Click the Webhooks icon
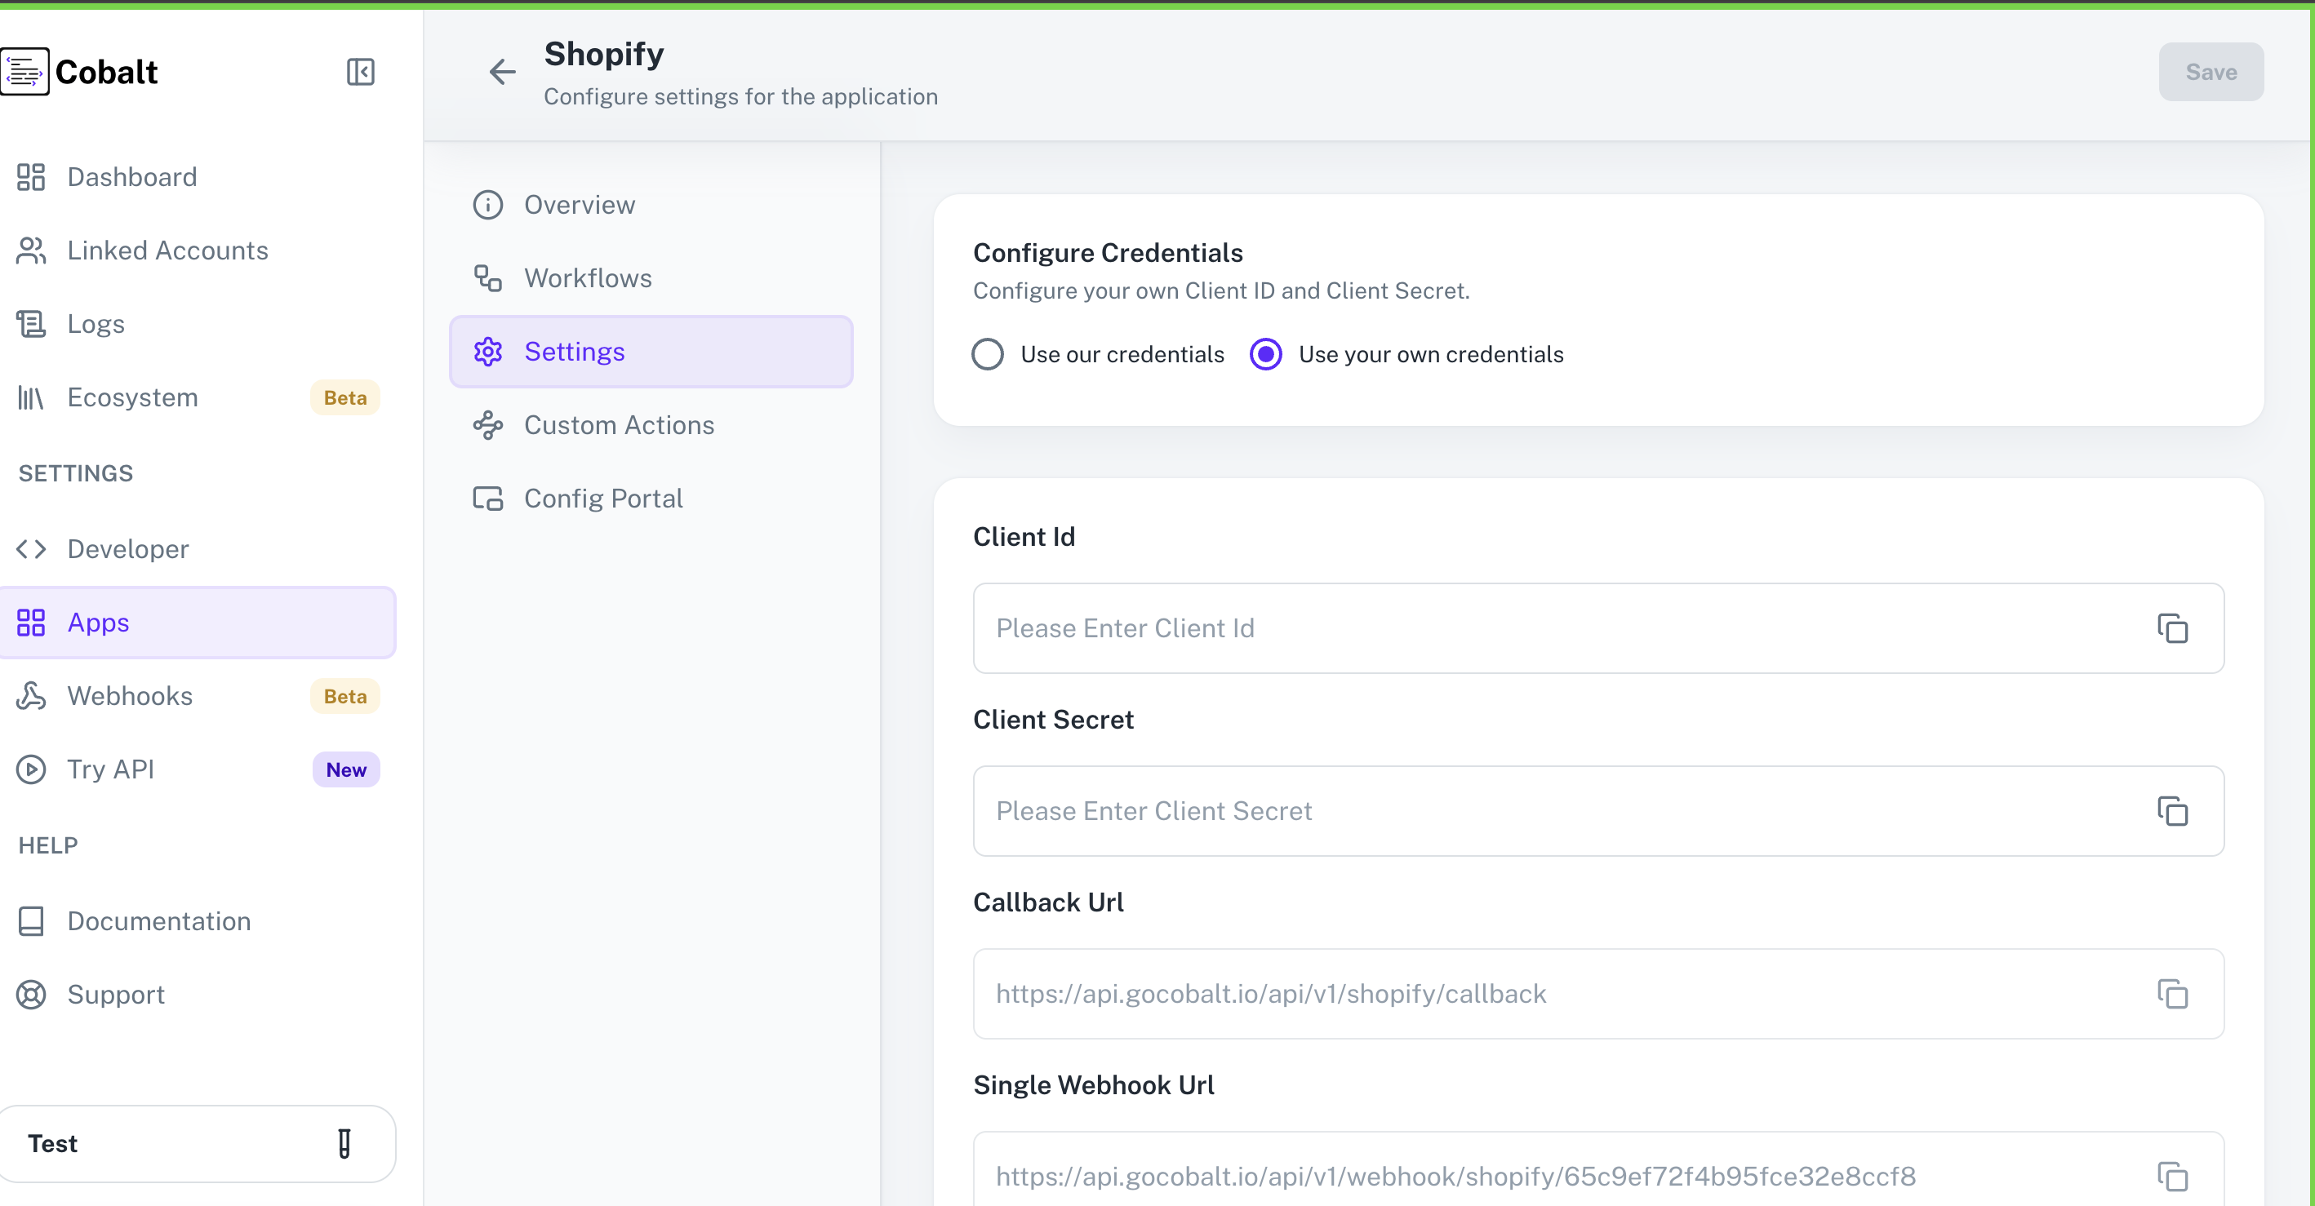 32,695
